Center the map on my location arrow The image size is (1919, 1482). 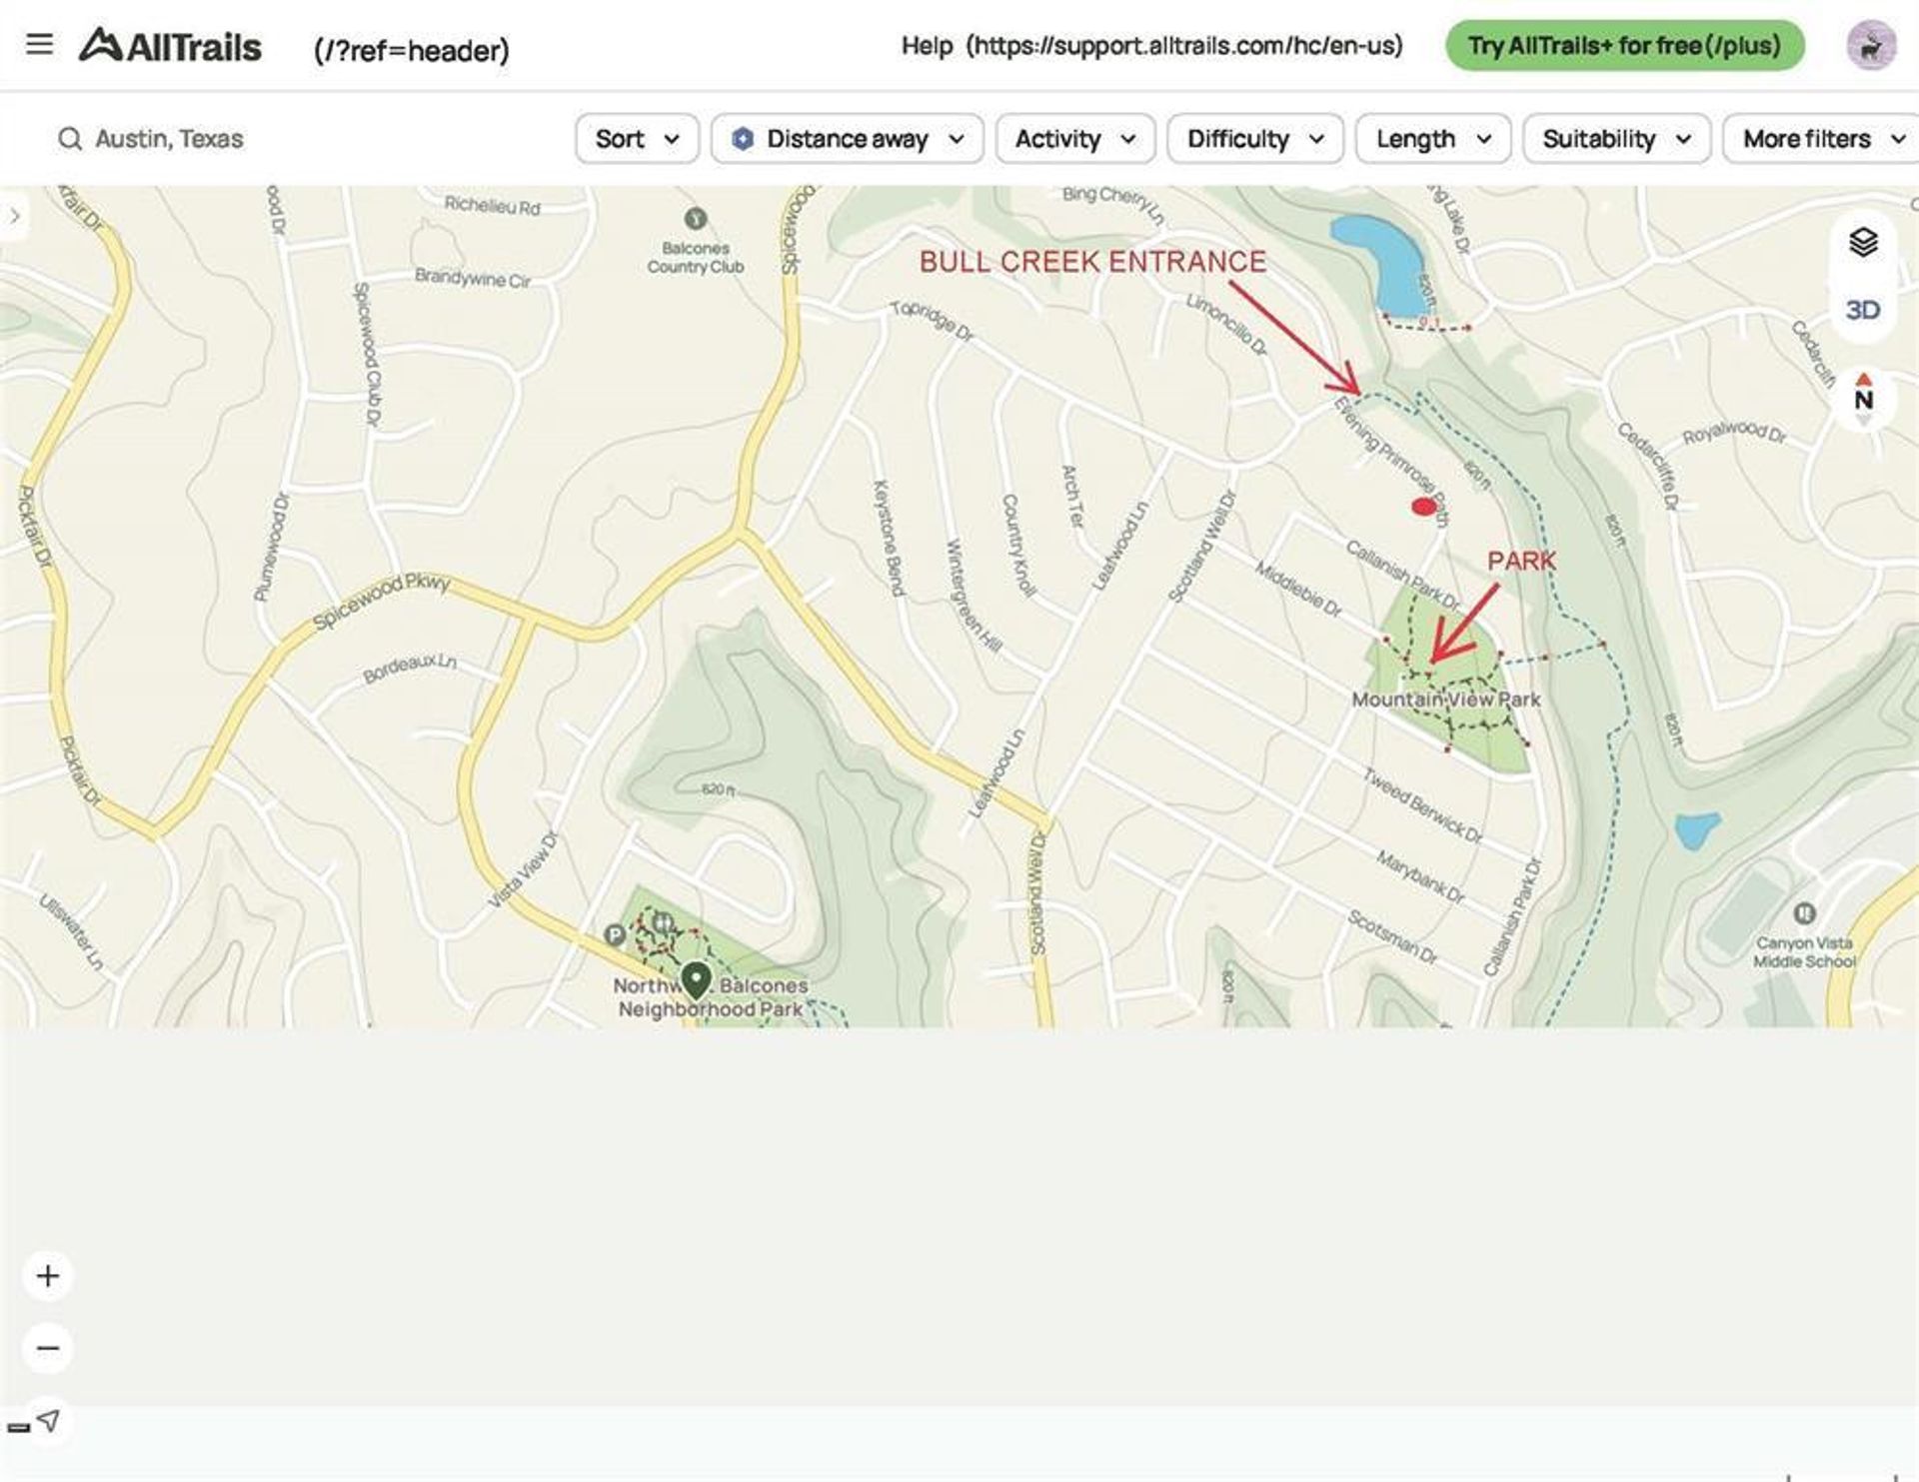pyautogui.click(x=48, y=1420)
